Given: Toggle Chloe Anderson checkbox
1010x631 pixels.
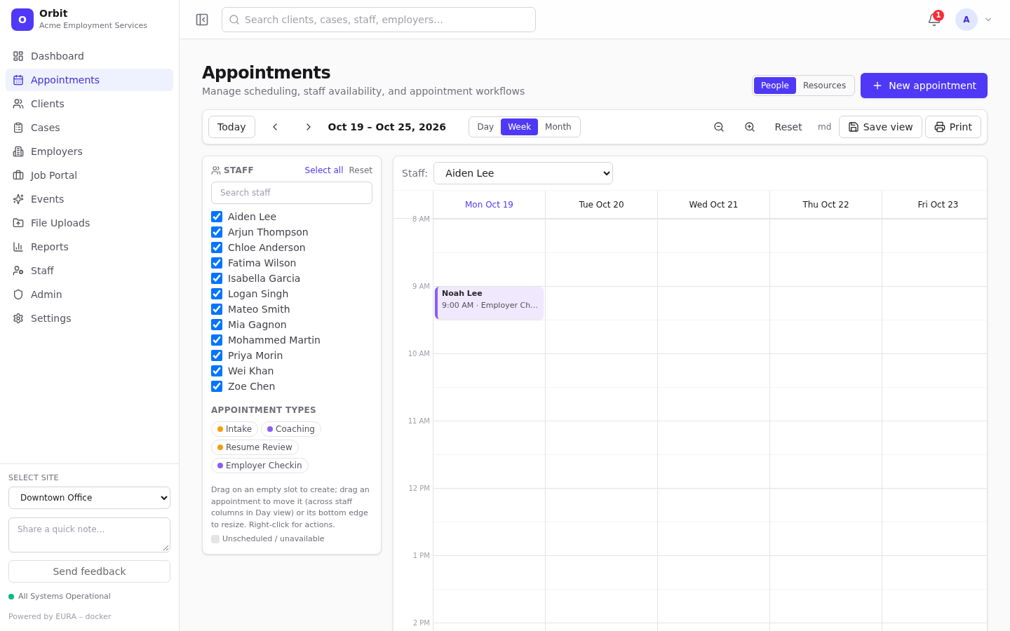Looking at the screenshot, I should [217, 247].
